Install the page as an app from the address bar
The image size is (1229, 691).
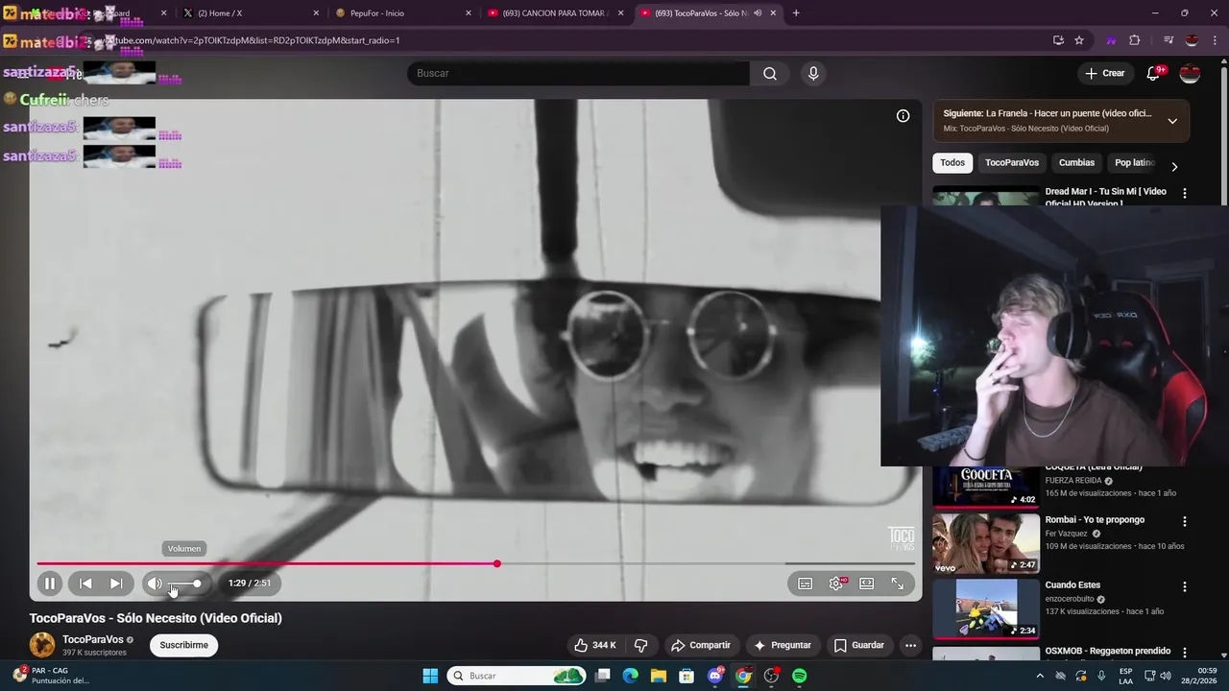click(x=1058, y=40)
